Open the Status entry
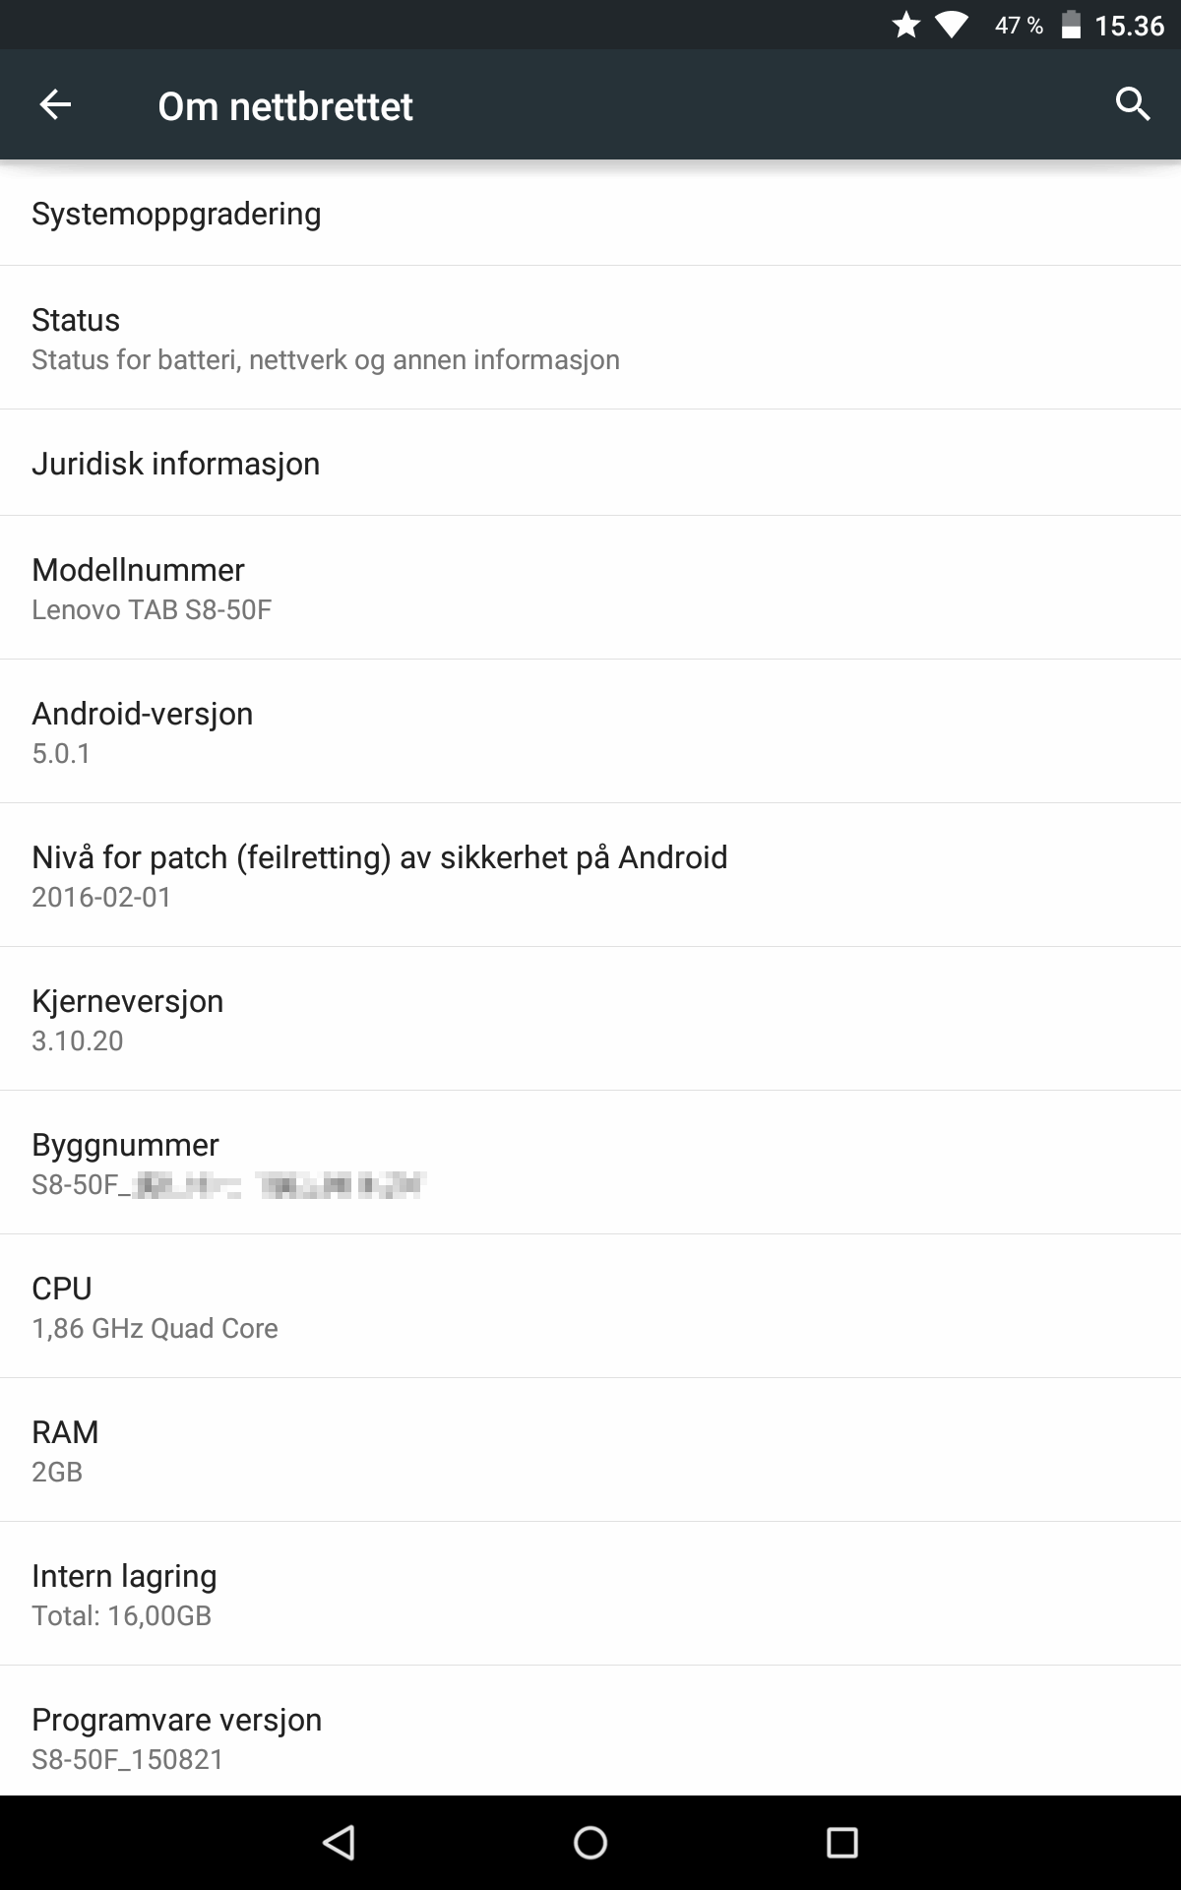Viewport: 1181px width, 1890px height. pyautogui.click(x=590, y=338)
